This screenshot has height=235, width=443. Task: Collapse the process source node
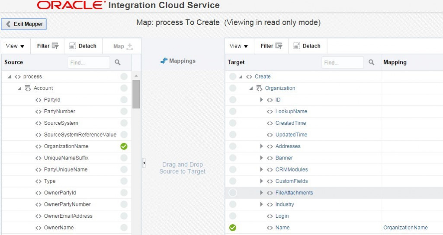[x=9, y=76]
